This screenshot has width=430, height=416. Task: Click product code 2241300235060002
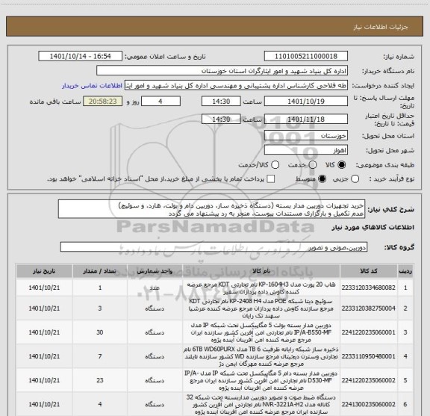coord(369,404)
